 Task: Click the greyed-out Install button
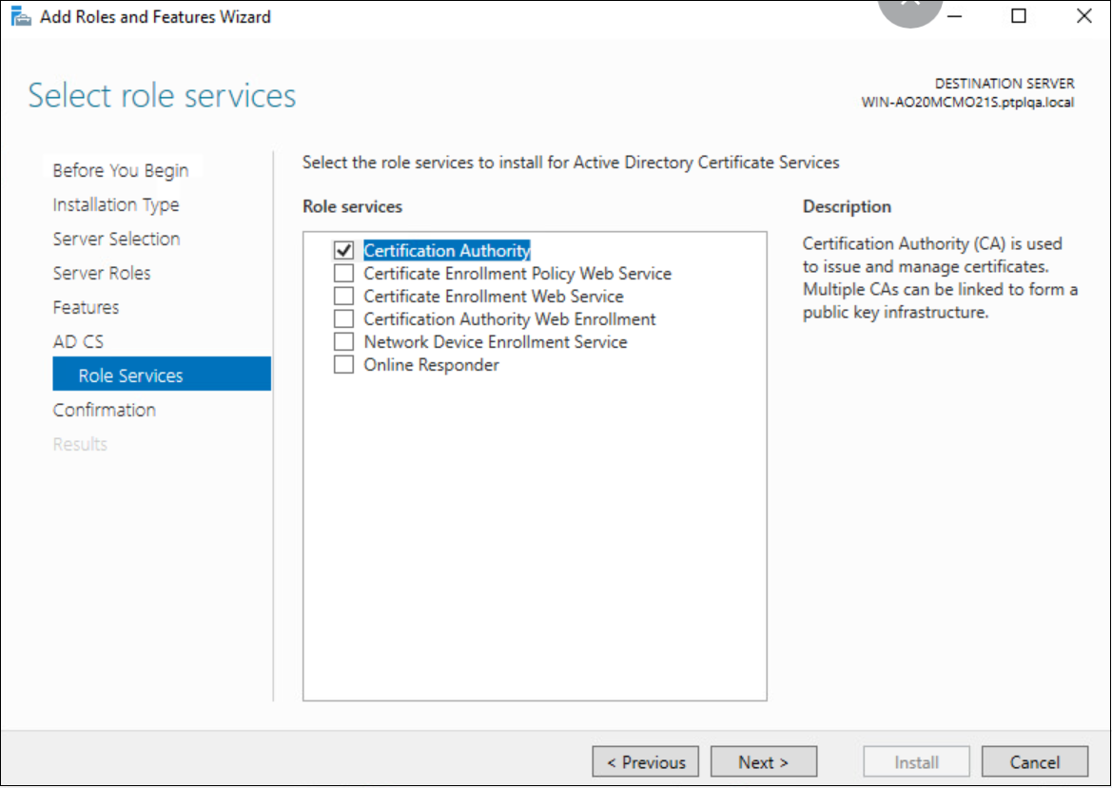[916, 761]
